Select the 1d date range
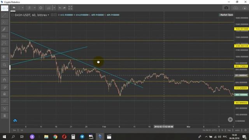 click(x=22, y=130)
